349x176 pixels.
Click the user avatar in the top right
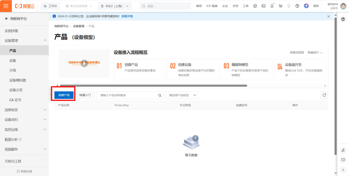343,6
